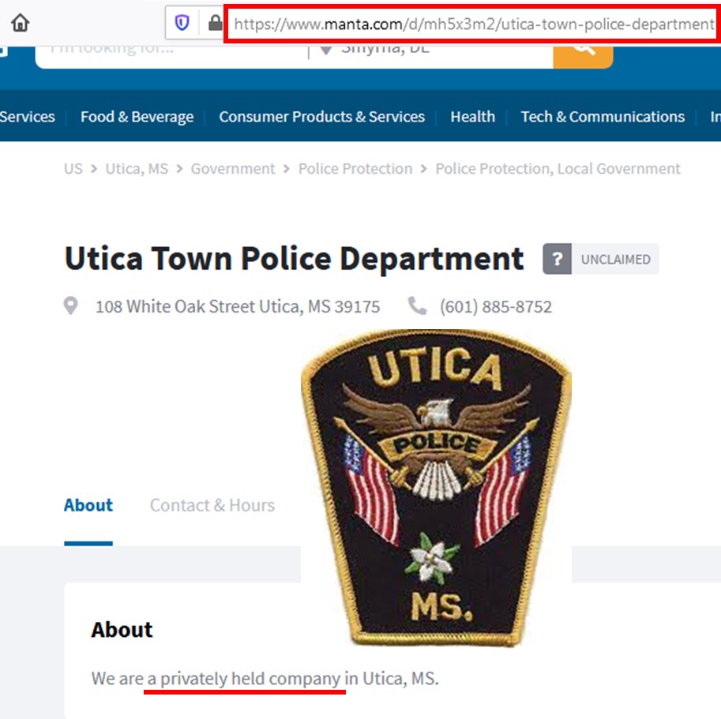Viewport: 721px width, 719px height.
Task: Click the browser home icon
Action: pyautogui.click(x=20, y=22)
